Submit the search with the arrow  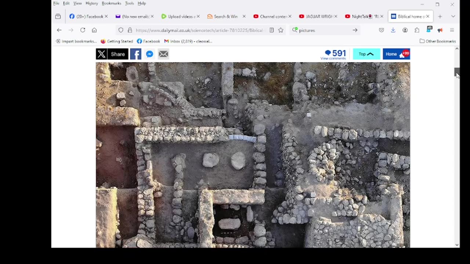[355, 30]
